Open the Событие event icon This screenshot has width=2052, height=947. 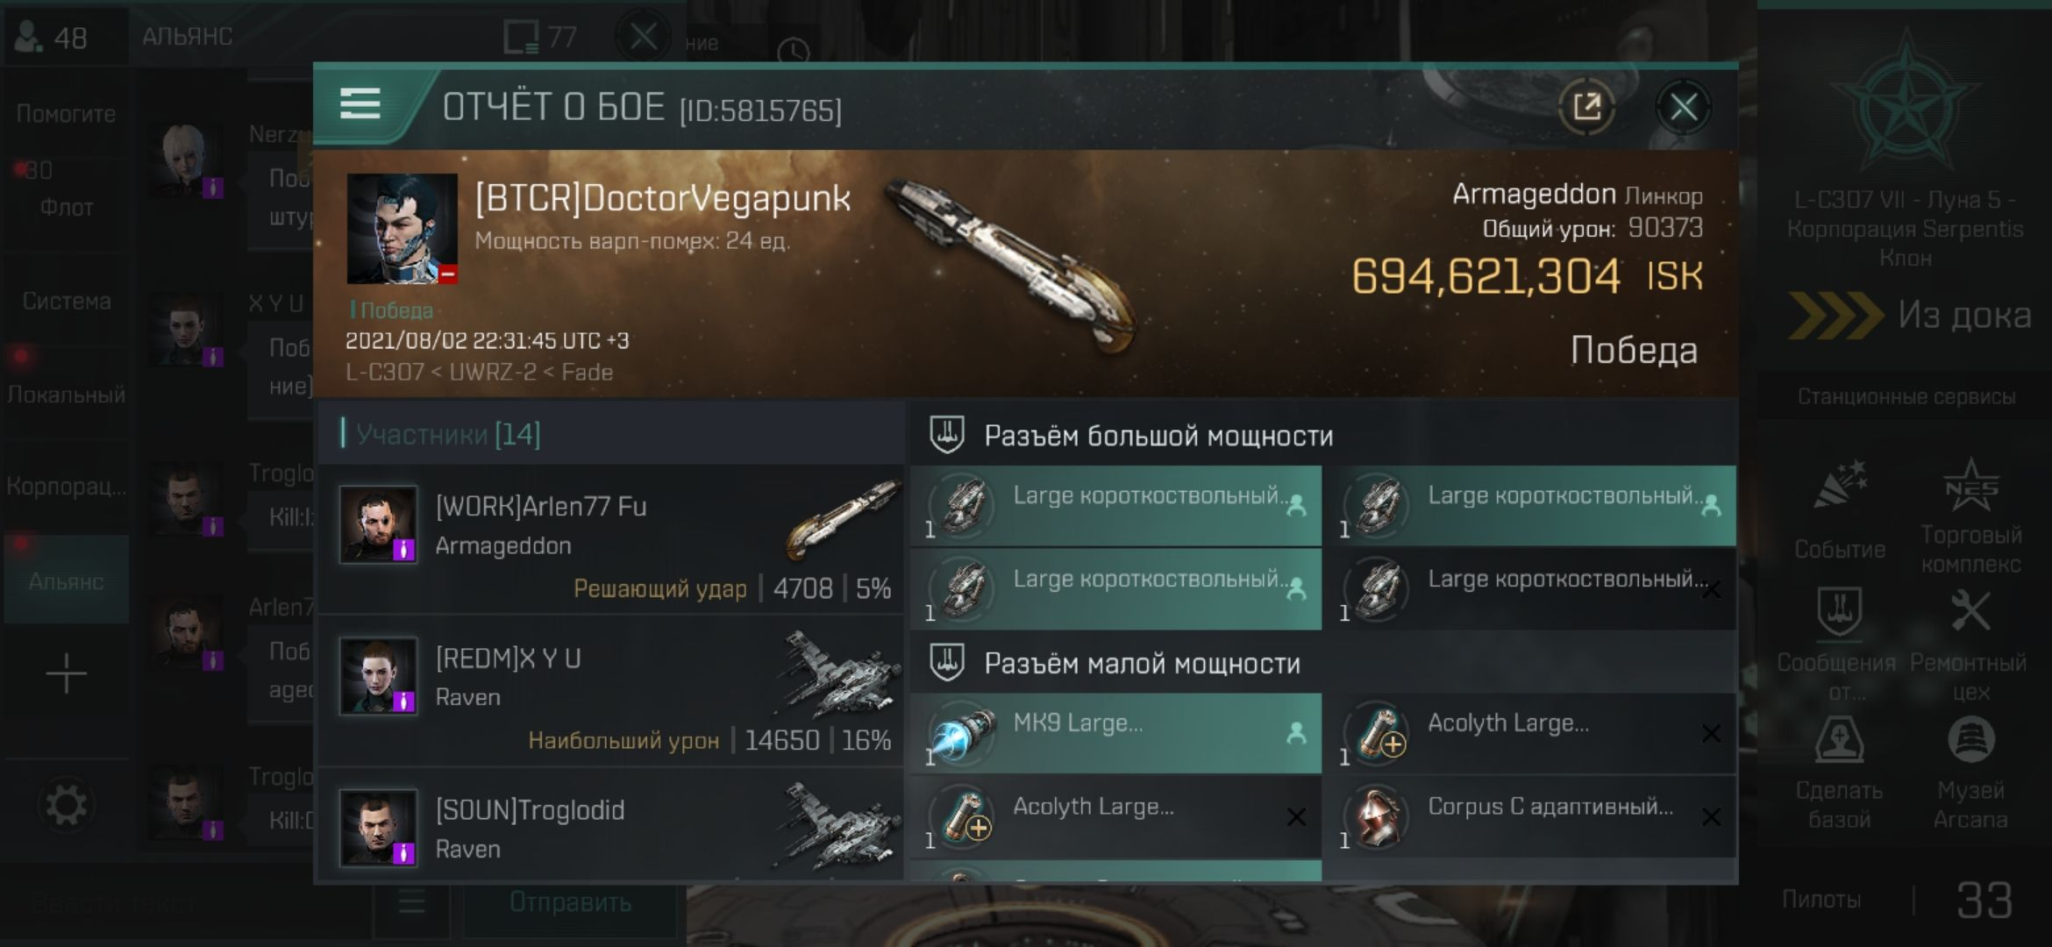click(1840, 510)
